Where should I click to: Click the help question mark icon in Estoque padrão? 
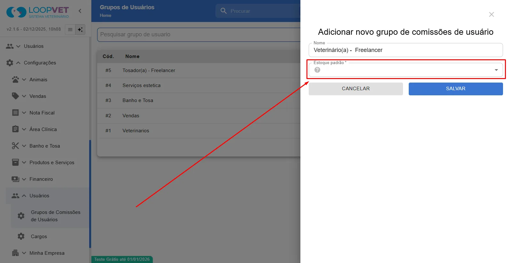tap(317, 70)
